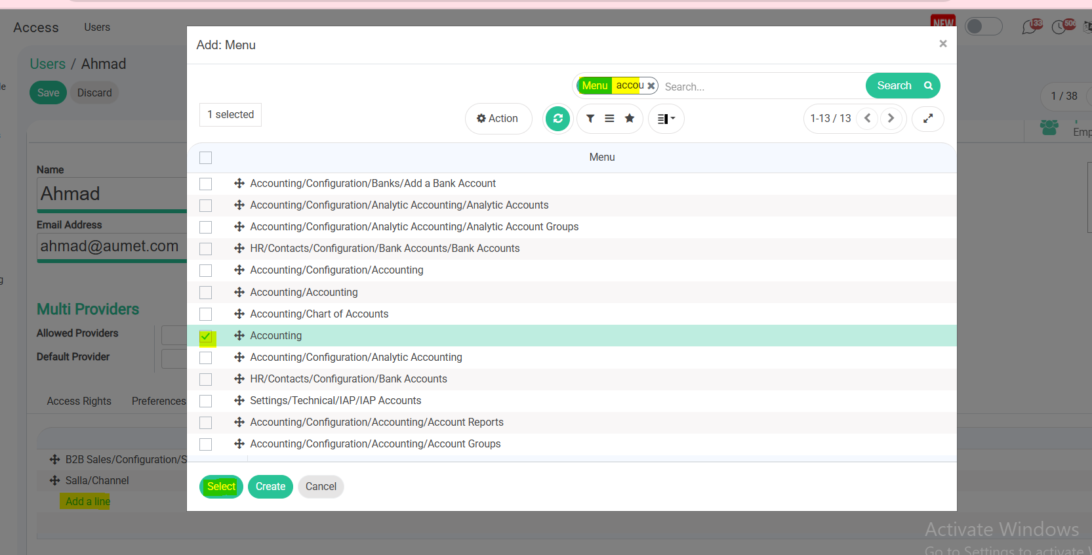
Task: Open the favorites star icon
Action: (x=630, y=119)
